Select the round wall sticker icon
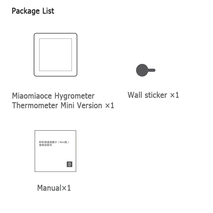The height and width of the screenshot is (213, 213). pyautogui.click(x=146, y=70)
